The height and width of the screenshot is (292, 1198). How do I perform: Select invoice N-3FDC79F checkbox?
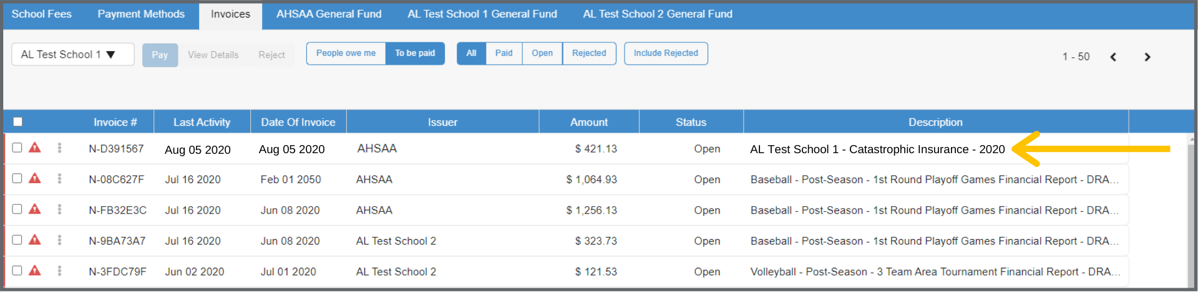click(x=17, y=271)
